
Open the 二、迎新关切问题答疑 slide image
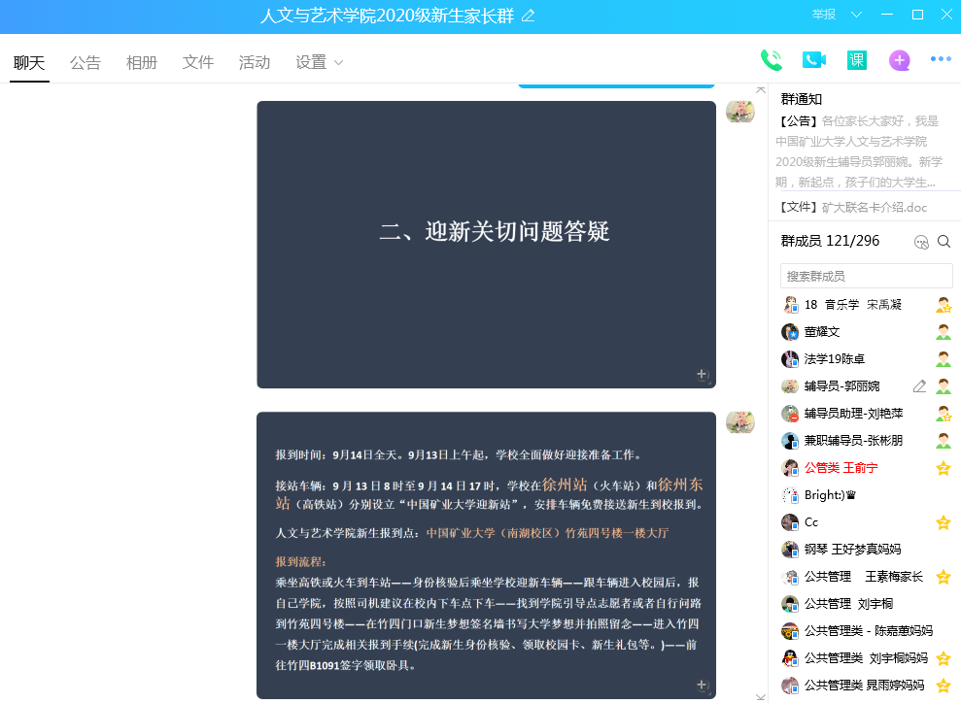[486, 245]
